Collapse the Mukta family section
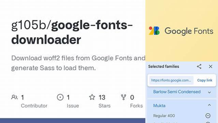218x123 pixels. click(x=209, y=105)
